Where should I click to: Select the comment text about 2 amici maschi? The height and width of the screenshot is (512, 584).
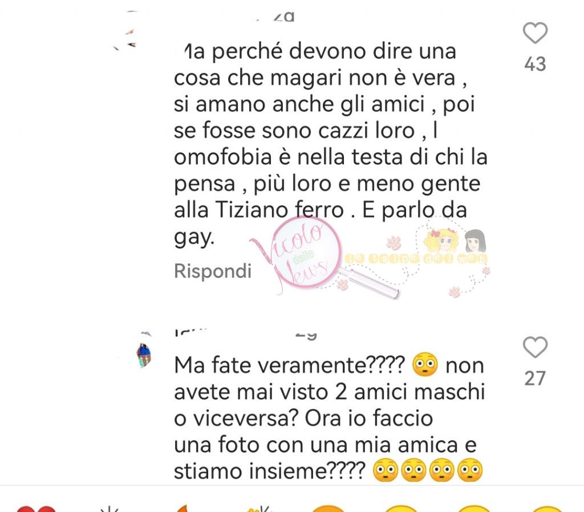[329, 418]
